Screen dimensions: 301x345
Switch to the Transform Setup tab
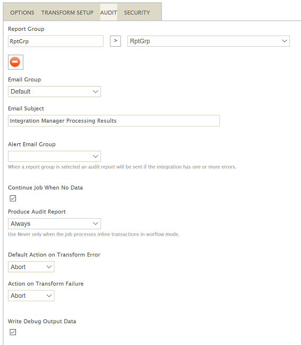pyautogui.click(x=67, y=13)
